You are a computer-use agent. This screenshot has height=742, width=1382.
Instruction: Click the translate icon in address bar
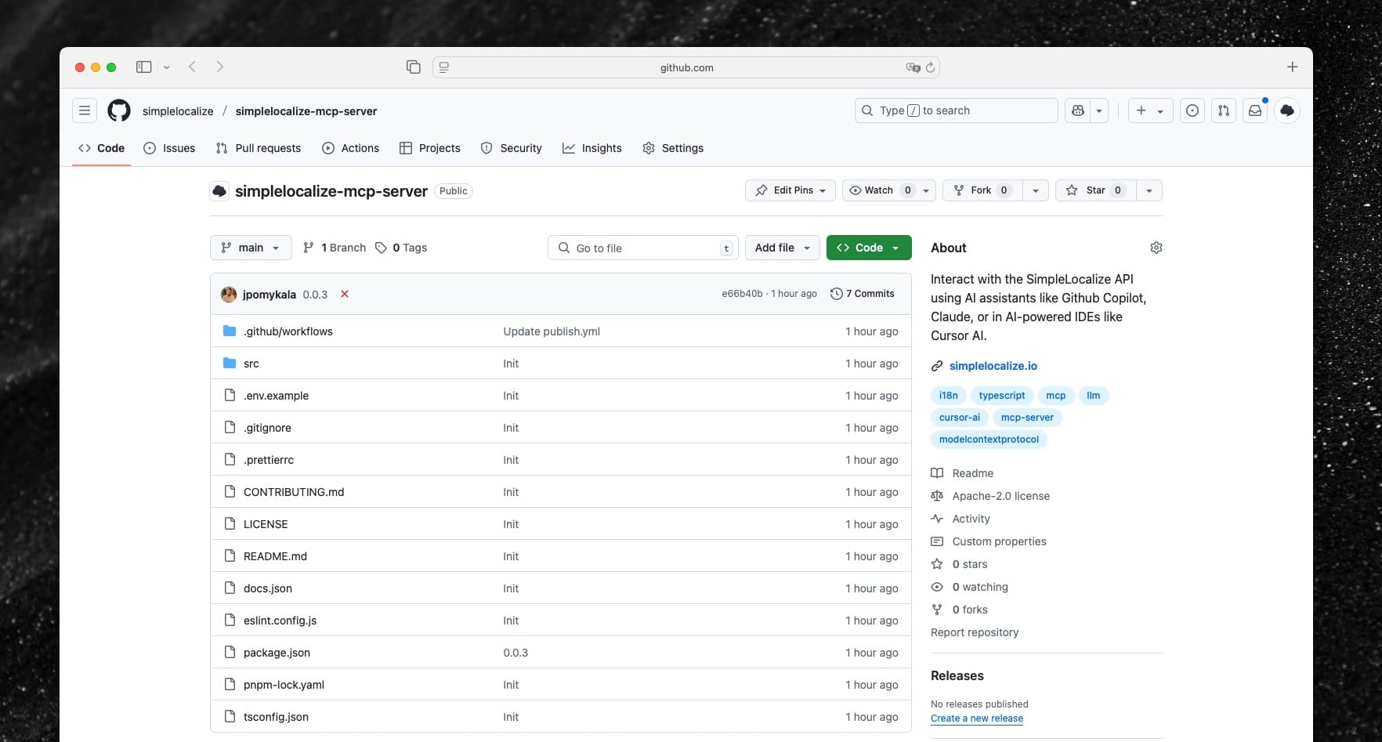coord(913,67)
